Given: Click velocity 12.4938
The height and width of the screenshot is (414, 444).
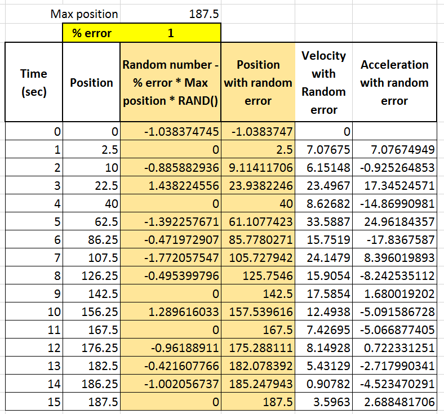Looking at the screenshot, I should (323, 311).
